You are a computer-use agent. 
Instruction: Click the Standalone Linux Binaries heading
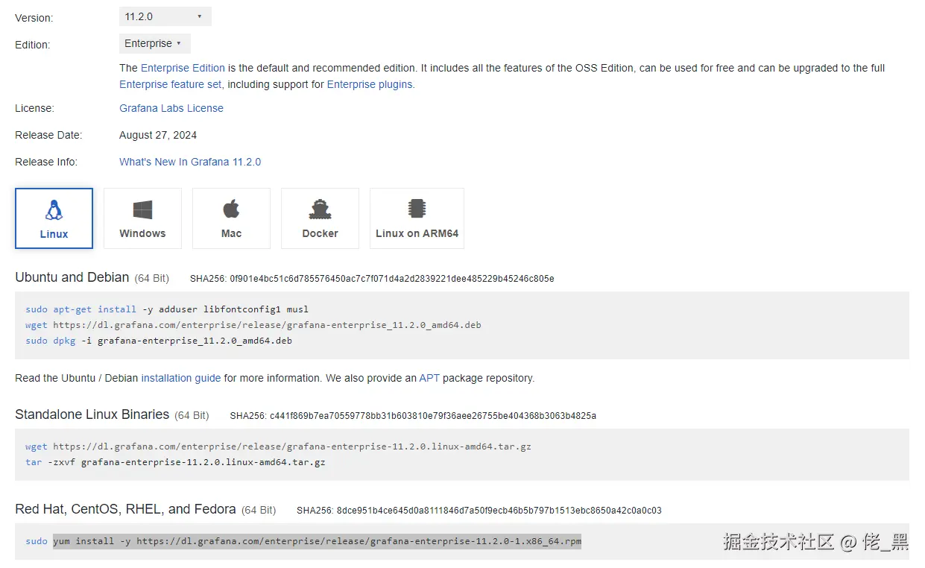tap(92, 414)
